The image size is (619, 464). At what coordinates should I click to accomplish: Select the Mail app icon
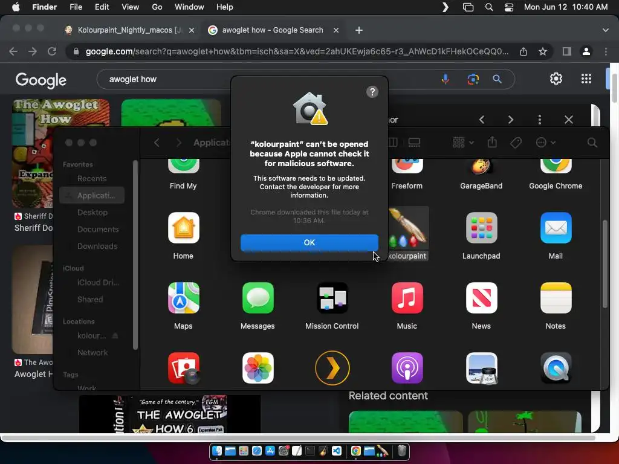[556, 228]
